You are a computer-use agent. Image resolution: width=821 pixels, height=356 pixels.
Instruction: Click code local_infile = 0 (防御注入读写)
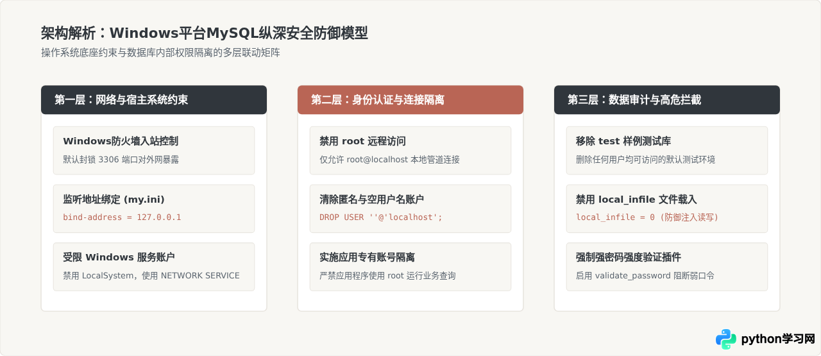pyautogui.click(x=647, y=217)
